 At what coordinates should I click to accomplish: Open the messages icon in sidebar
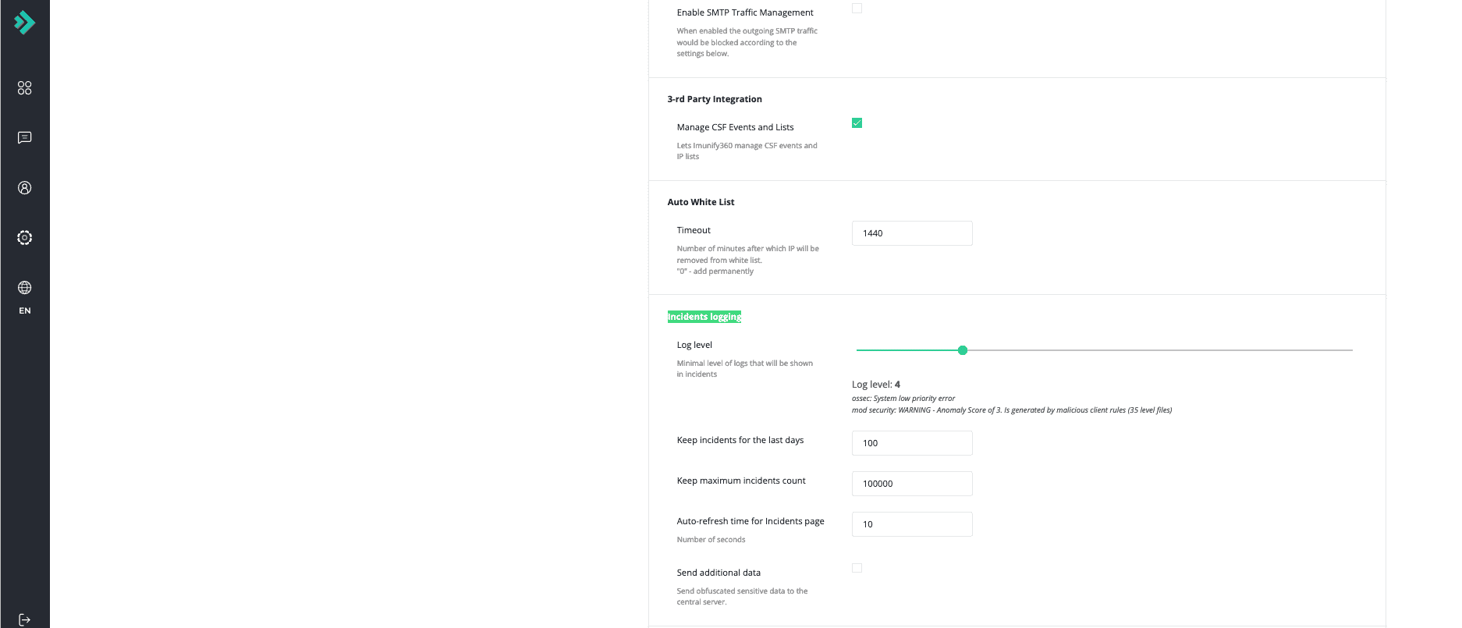point(25,138)
